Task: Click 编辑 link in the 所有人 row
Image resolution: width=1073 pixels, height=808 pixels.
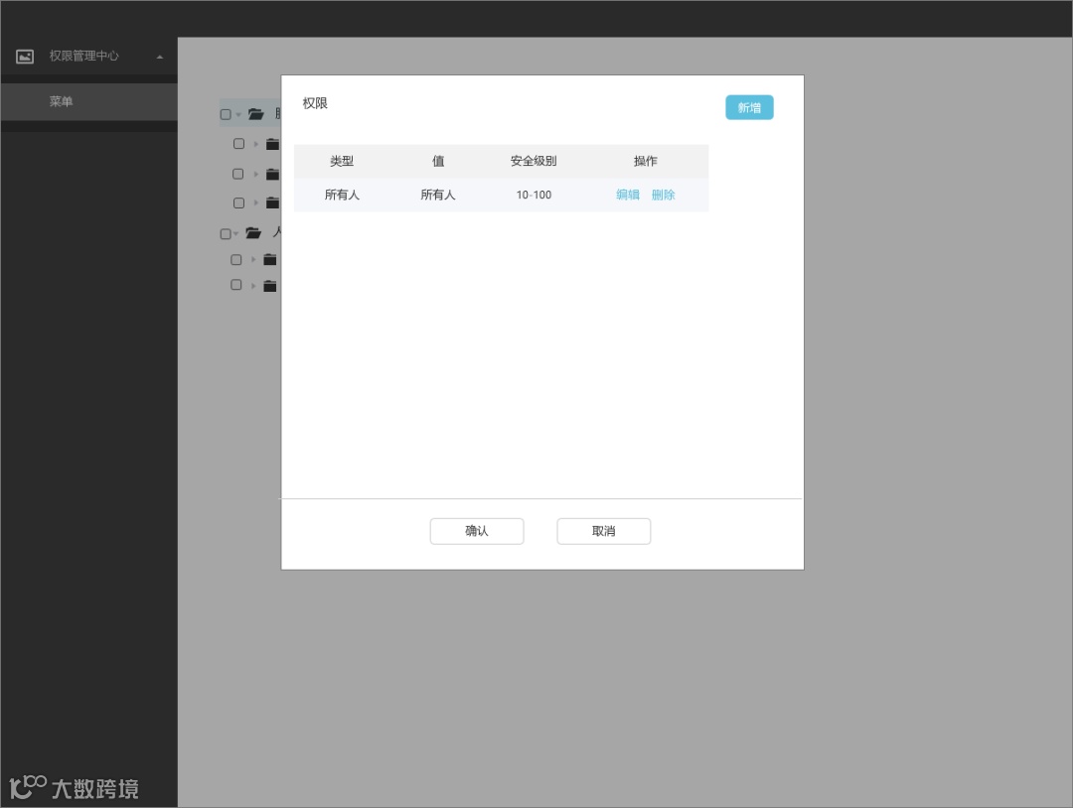Action: (628, 195)
